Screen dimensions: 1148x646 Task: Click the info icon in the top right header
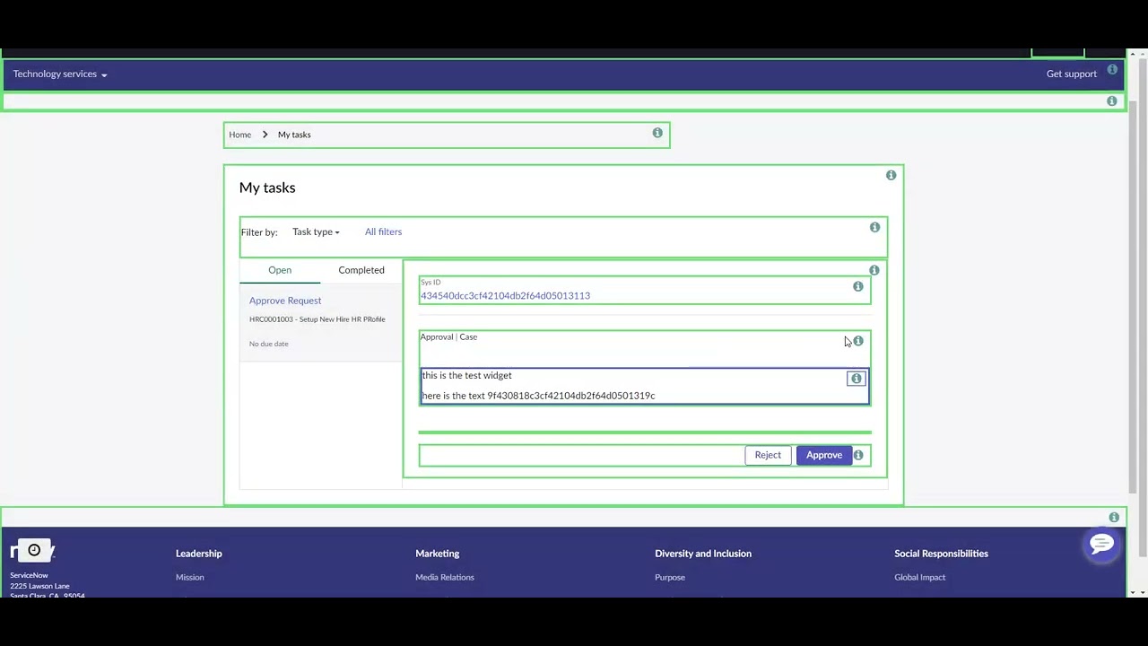point(1112,70)
